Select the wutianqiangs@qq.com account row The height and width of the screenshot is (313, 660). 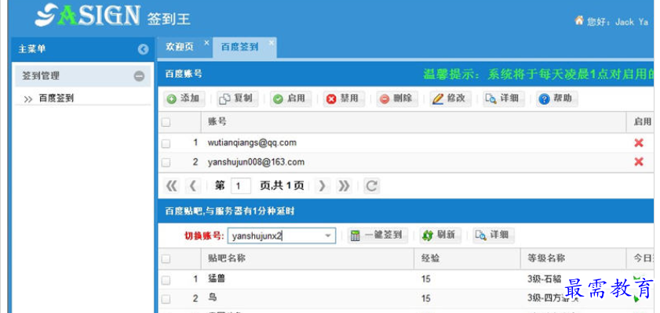pyautogui.click(x=407, y=143)
